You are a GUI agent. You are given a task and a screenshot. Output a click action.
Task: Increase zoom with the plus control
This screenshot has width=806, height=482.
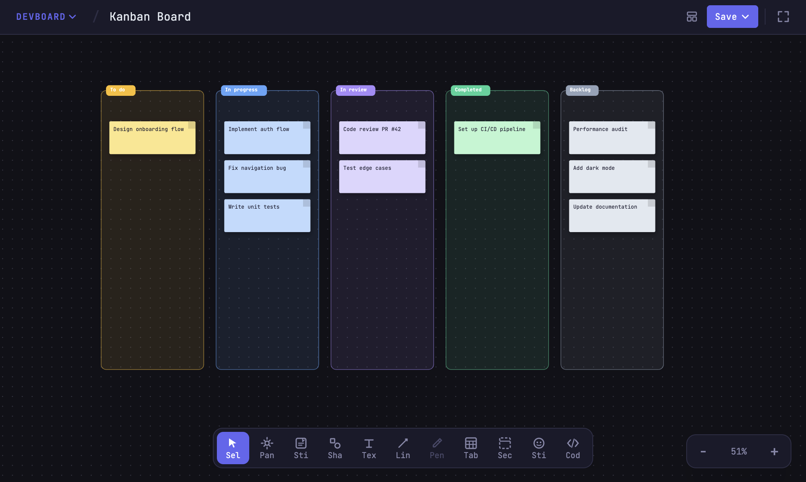pyautogui.click(x=774, y=451)
